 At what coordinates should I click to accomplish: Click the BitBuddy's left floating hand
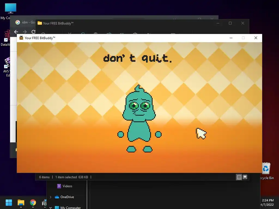(121, 134)
